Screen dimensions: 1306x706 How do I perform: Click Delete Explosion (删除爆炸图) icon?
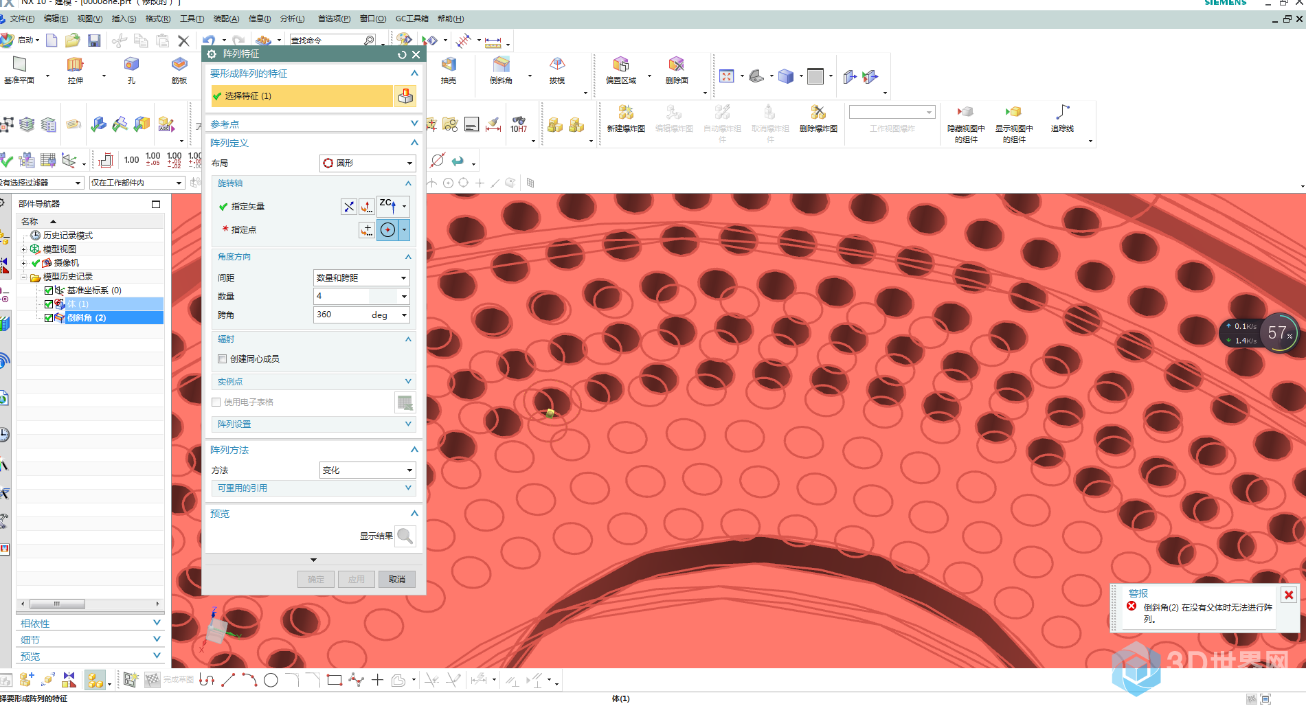coord(818,113)
